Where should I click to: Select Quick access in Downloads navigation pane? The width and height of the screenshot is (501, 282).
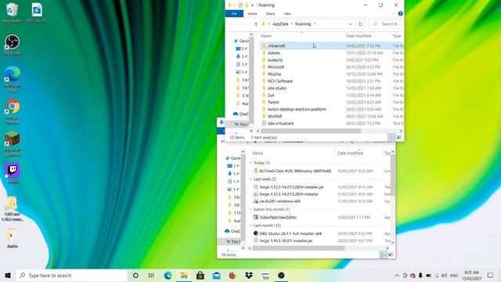pyautogui.click(x=233, y=158)
